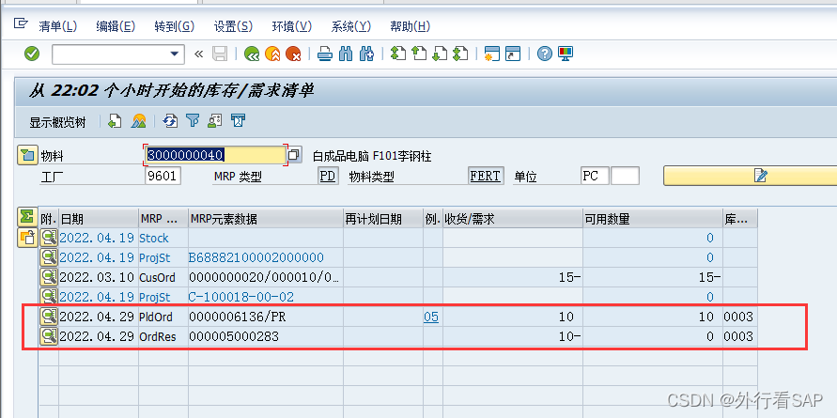Click the wide yellow edit pencil button

[x=749, y=176]
